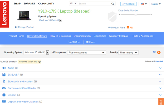Click the Product Alerts envelope icon
166x107 pixels.
(109, 28)
